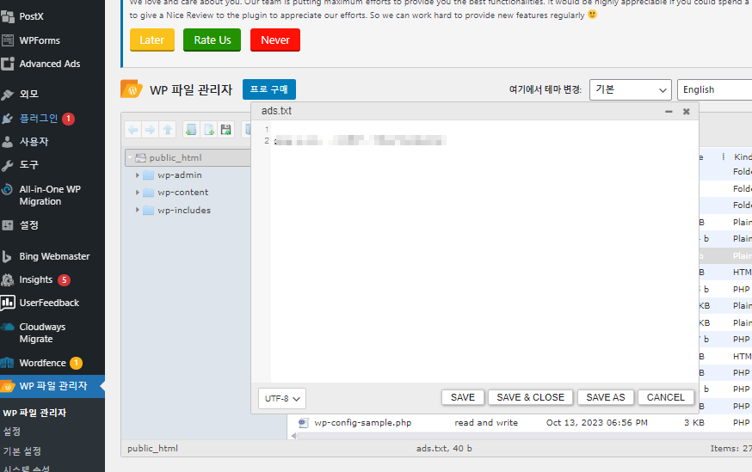Image resolution: width=752 pixels, height=472 pixels.
Task: Open the theme dropdown showing 기본
Action: 630,89
